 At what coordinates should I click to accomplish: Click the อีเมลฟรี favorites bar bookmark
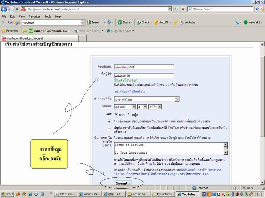point(50,31)
